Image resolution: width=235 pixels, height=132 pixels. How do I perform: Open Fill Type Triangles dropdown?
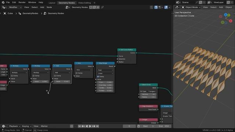point(152,91)
